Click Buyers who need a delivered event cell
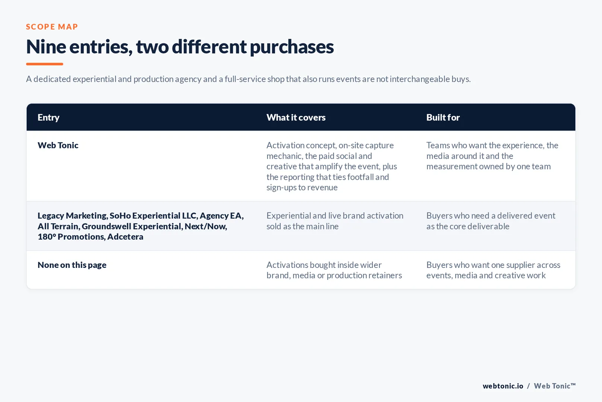 [491, 221]
